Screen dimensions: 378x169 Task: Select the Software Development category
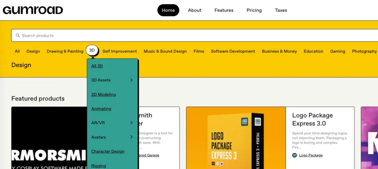(233, 51)
